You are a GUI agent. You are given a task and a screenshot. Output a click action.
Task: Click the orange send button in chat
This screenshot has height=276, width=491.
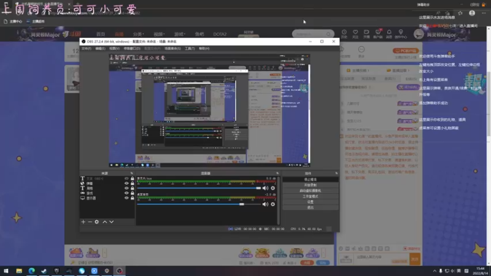415,259
